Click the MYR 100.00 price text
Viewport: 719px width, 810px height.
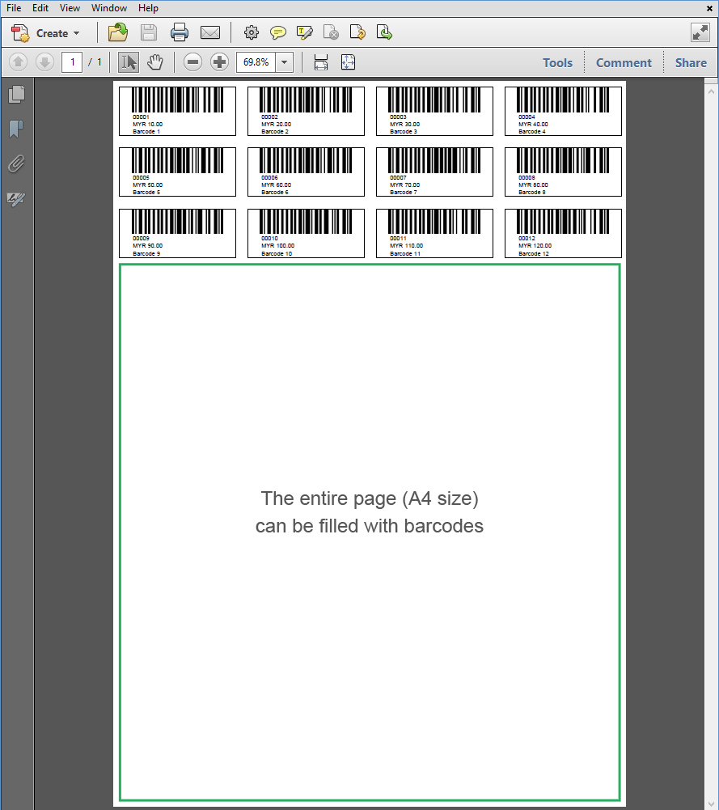pos(277,246)
